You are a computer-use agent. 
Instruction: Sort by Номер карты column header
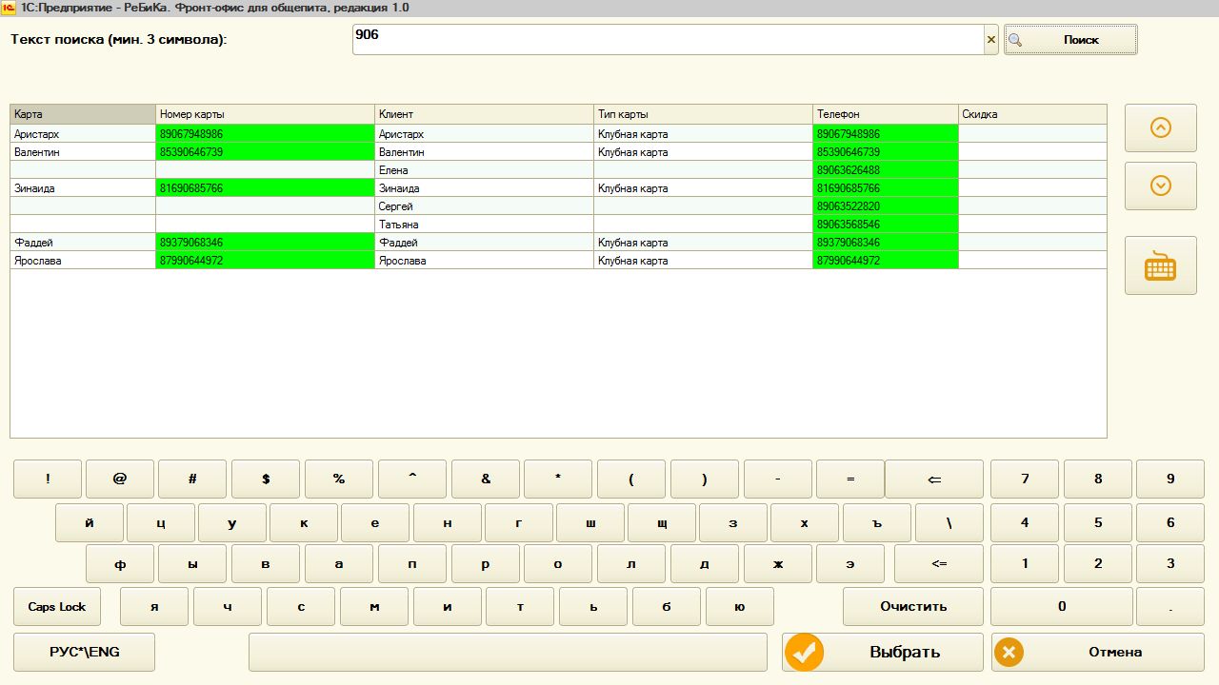pos(265,114)
